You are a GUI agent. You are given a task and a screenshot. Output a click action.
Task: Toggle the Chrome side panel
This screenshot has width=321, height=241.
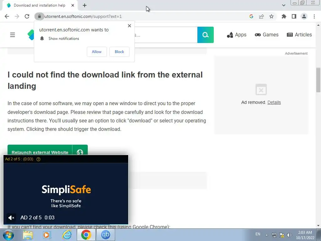(x=294, y=16)
